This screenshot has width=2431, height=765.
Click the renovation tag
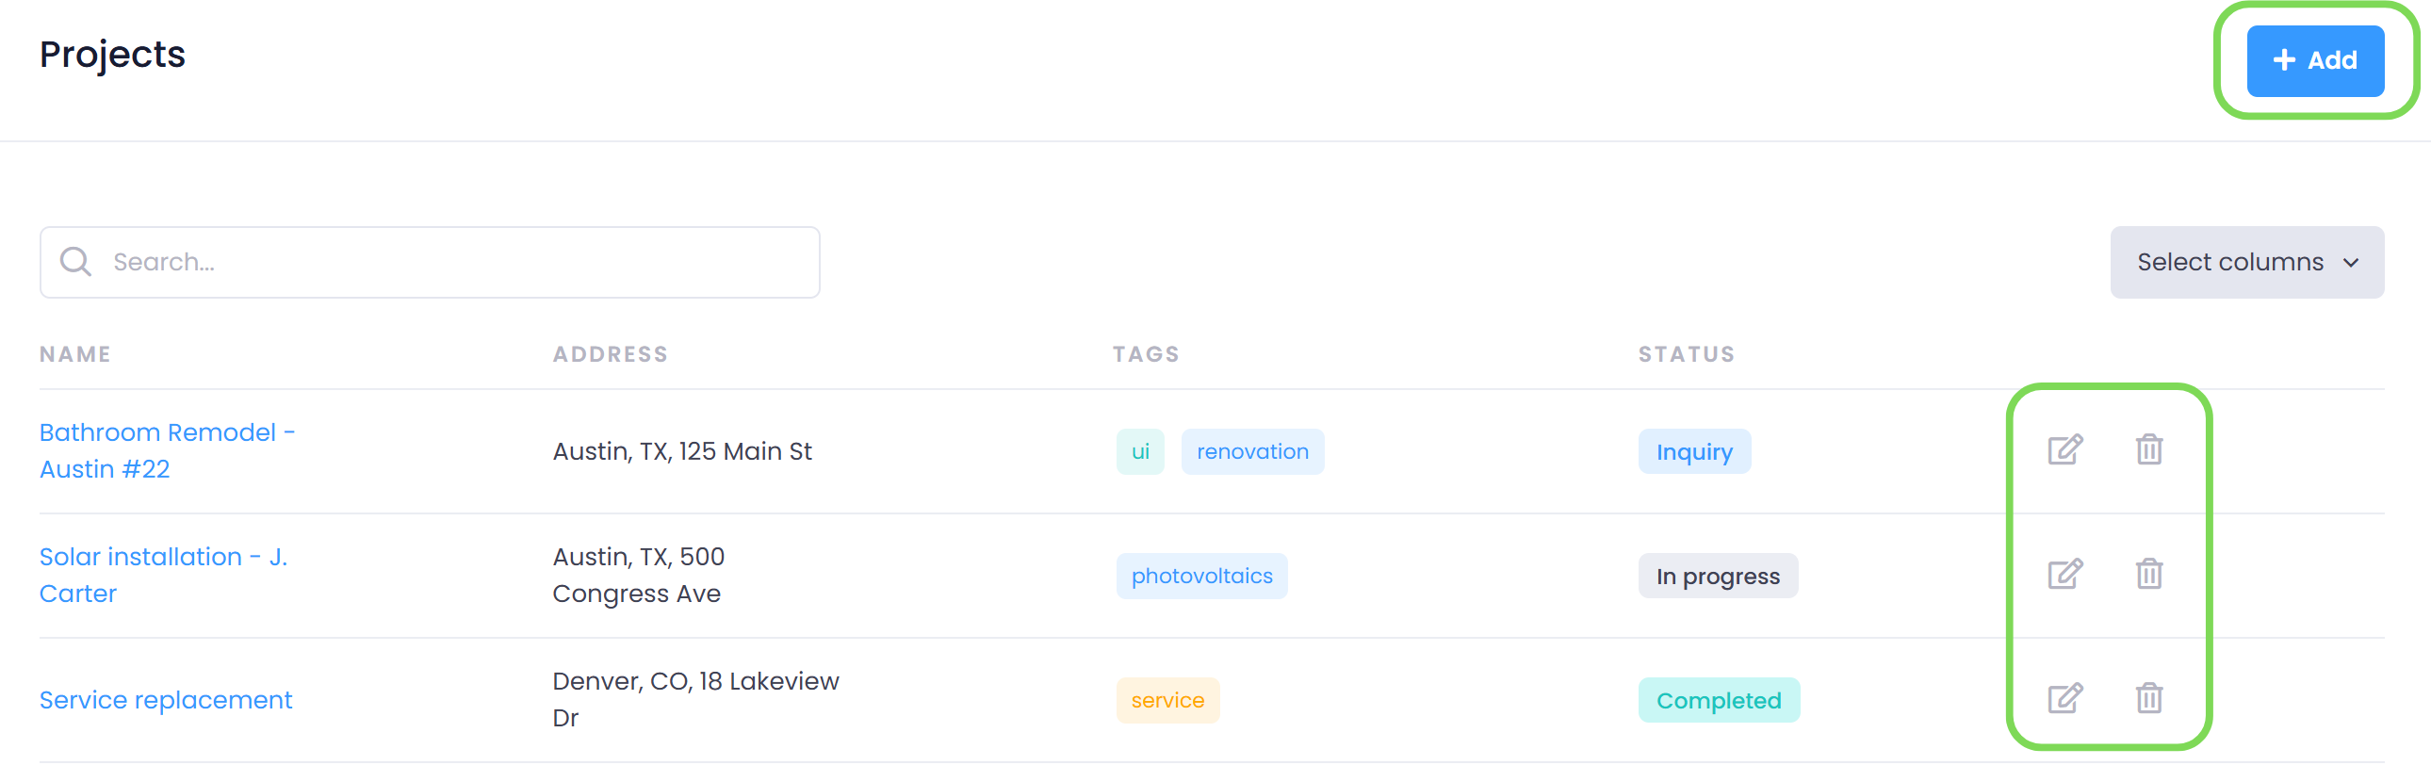click(1251, 452)
